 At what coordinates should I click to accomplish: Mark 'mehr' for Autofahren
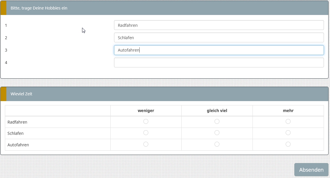[x=288, y=144]
